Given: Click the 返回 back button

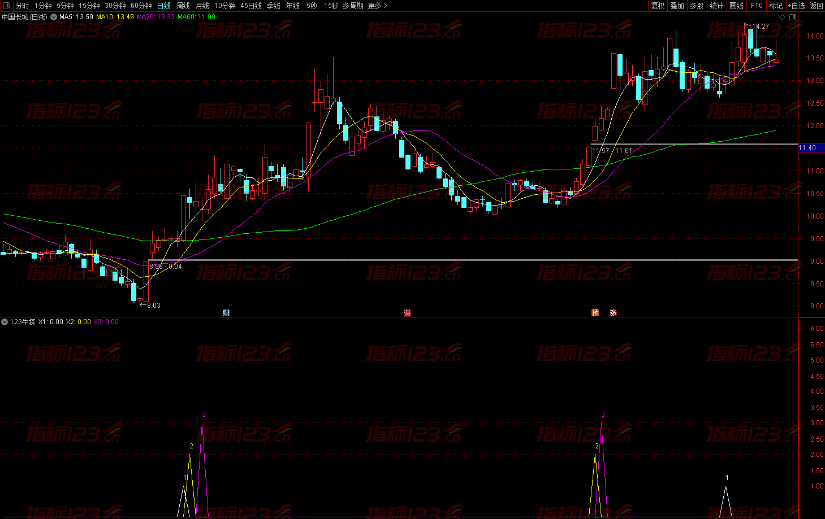Looking at the screenshot, I should coord(816,6).
